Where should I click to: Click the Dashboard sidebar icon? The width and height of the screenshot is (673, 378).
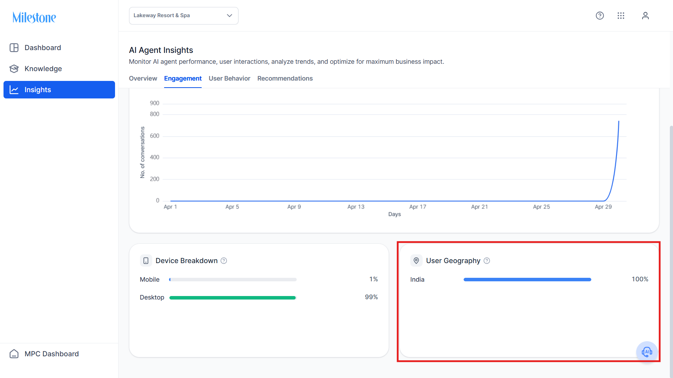pyautogui.click(x=14, y=48)
